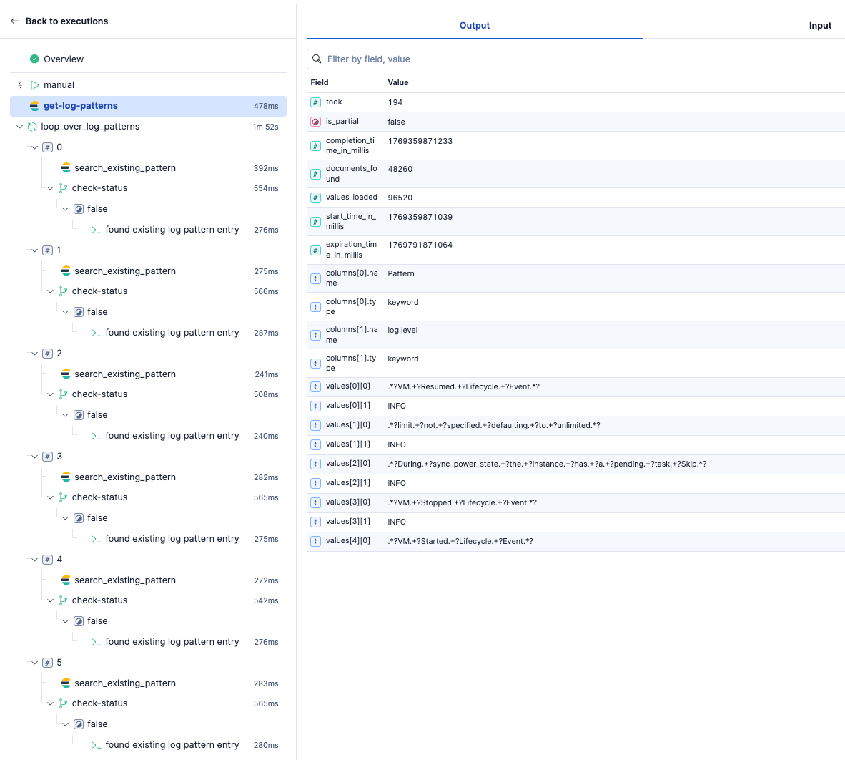Click Elasticsearch icon of search_existing_pattern in iteration 4

pos(66,580)
